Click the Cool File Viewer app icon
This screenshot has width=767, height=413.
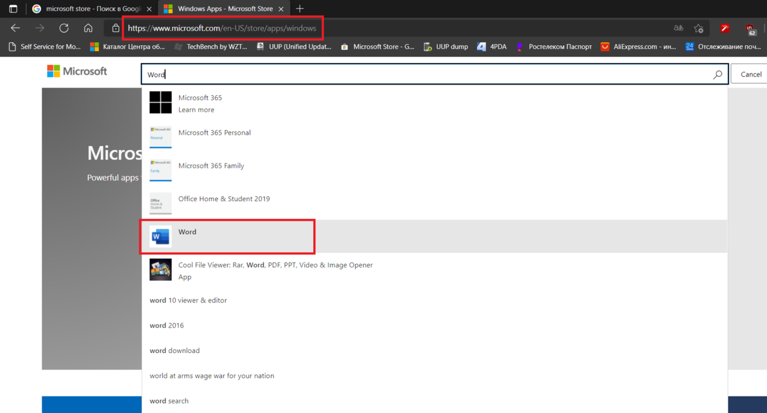(x=160, y=269)
